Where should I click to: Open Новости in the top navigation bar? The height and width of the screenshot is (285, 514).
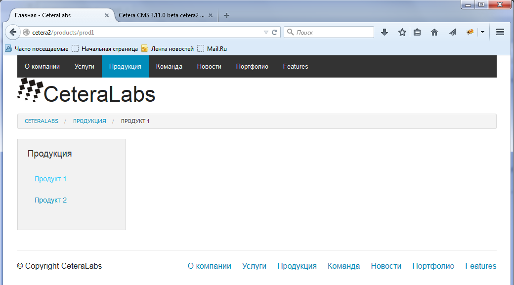point(209,67)
